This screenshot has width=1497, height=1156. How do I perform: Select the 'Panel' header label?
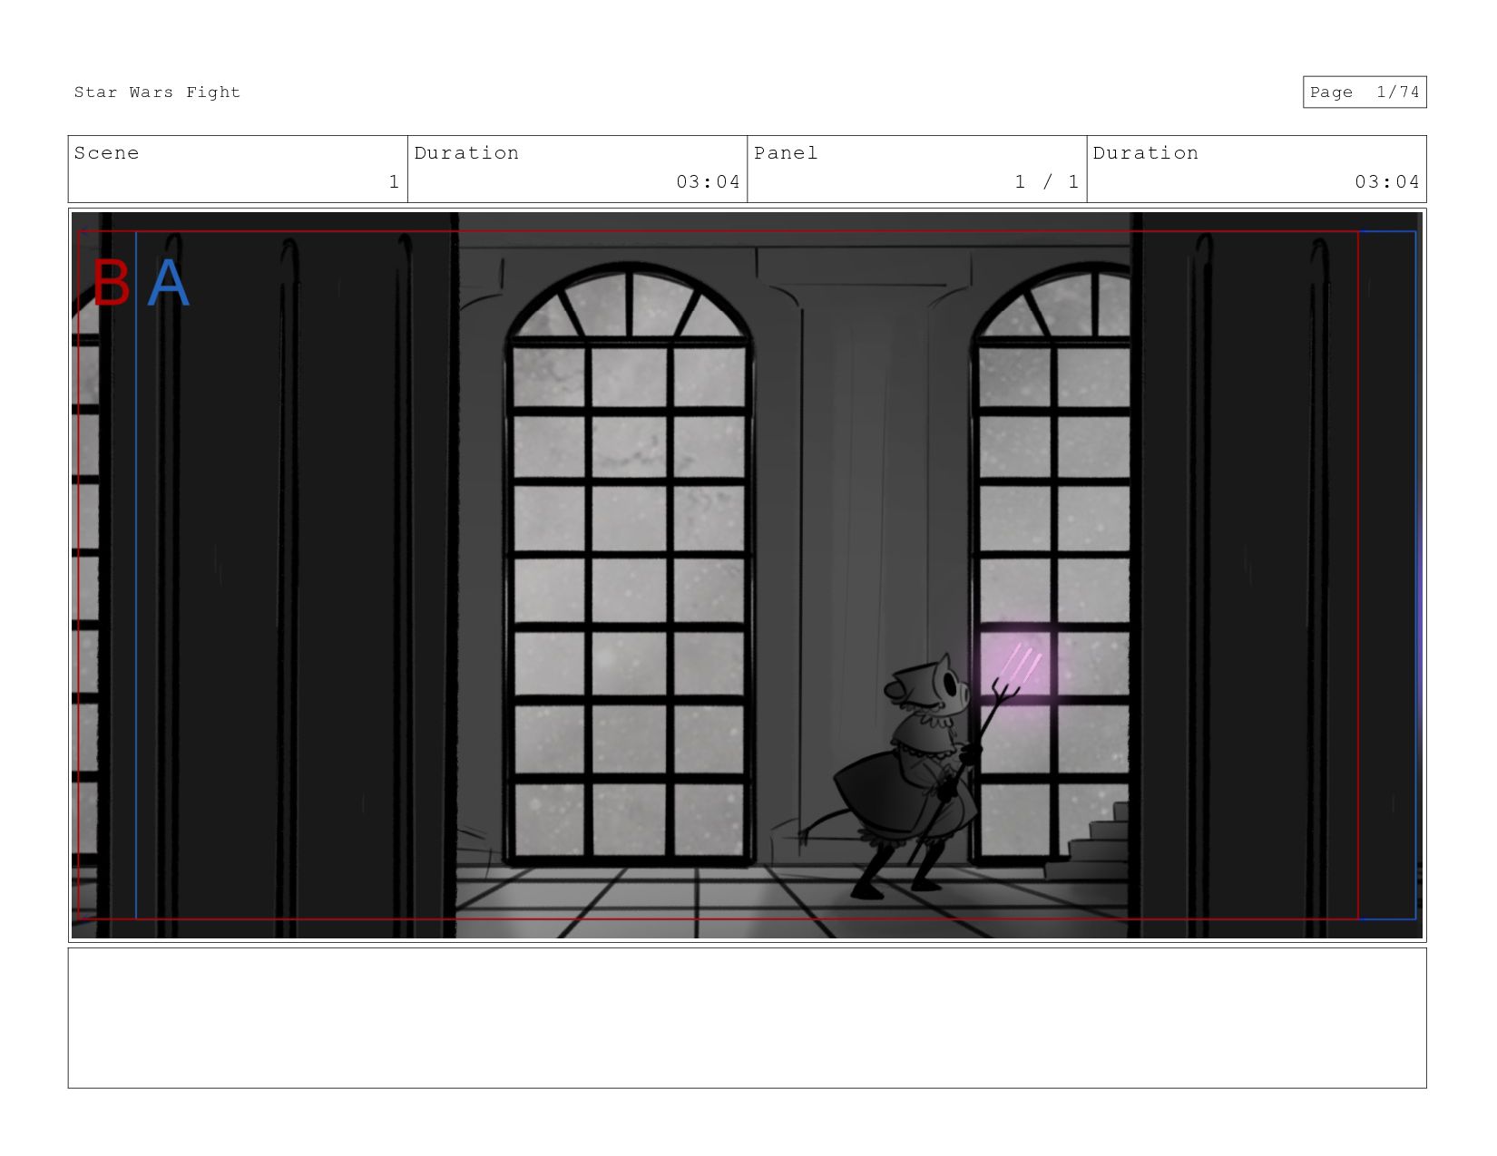click(786, 153)
